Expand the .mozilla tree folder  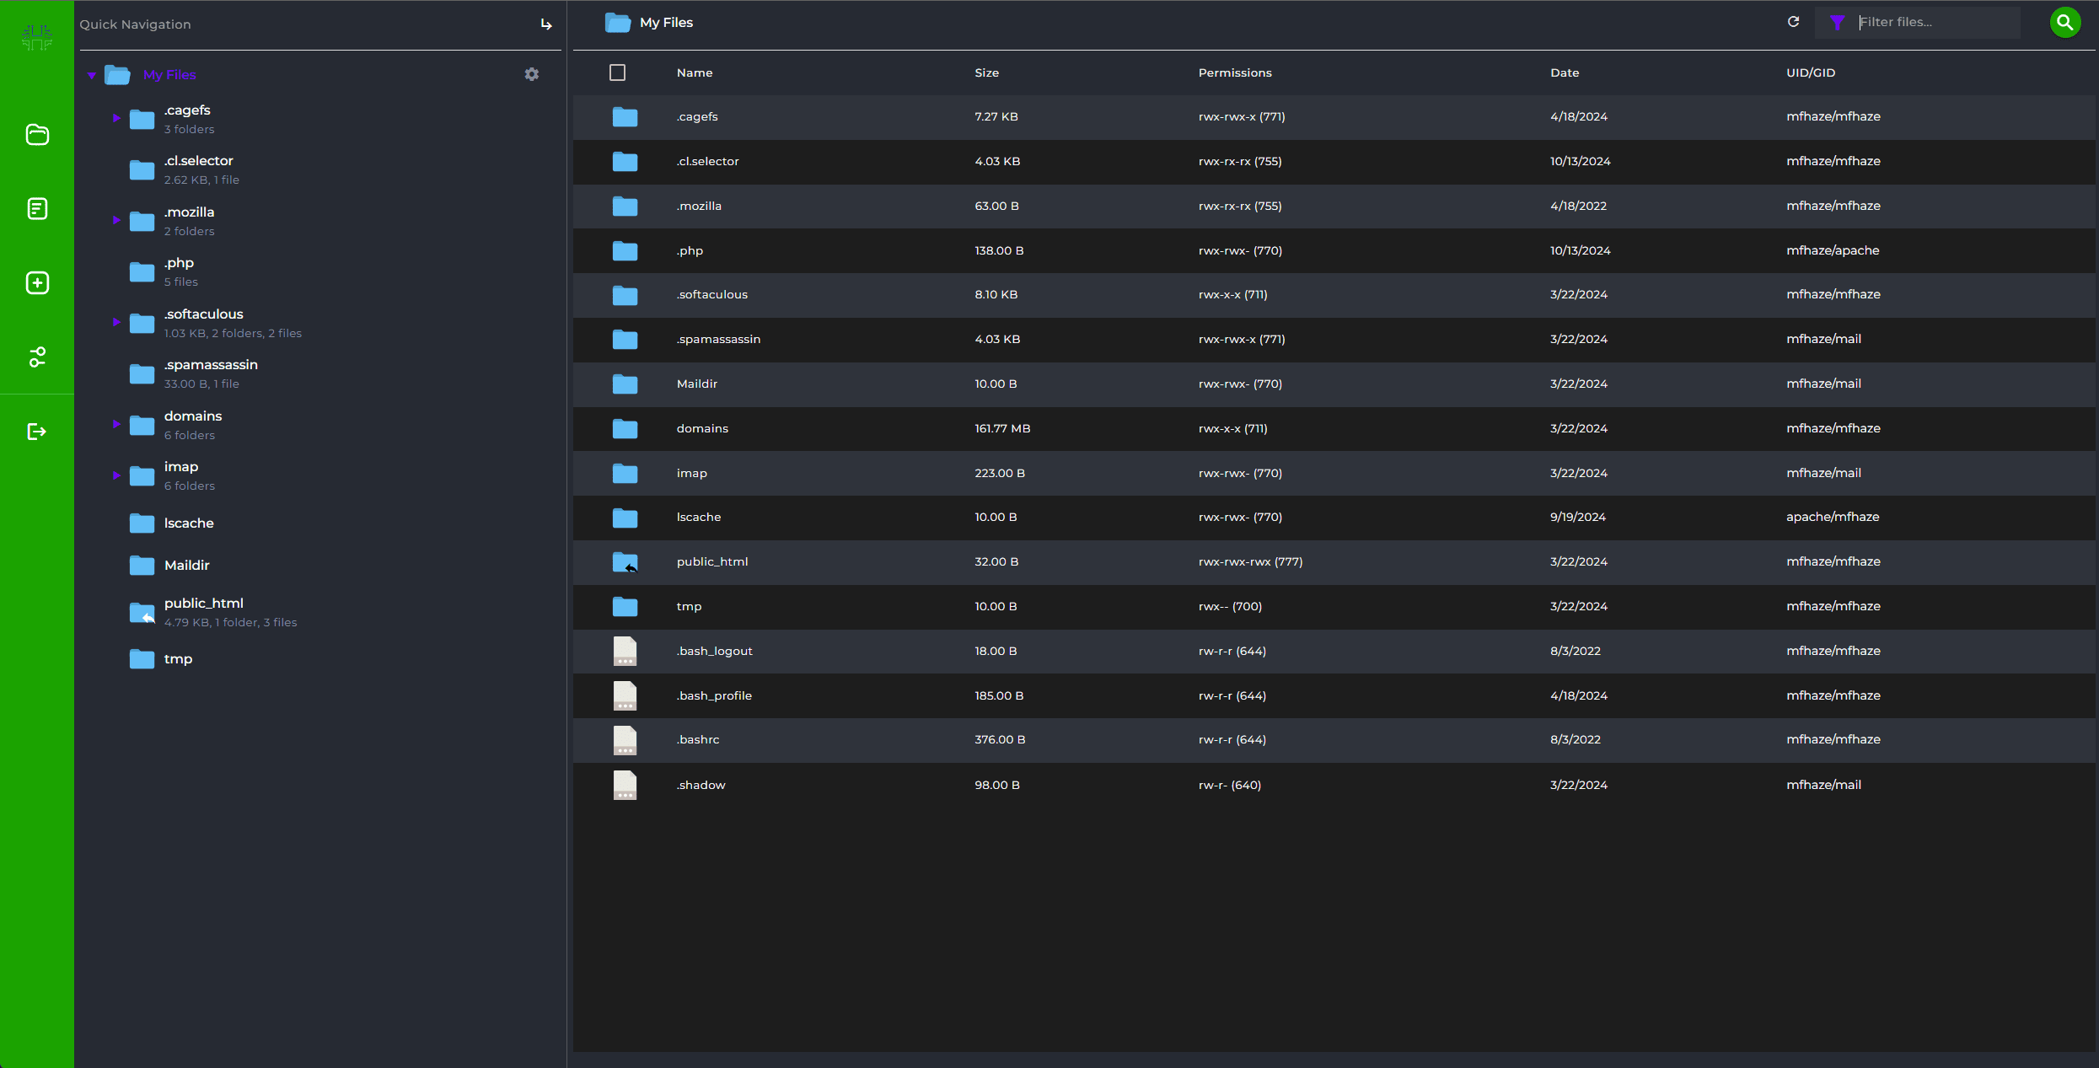[116, 220]
